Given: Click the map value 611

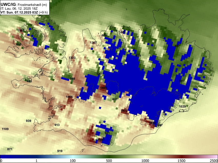Looking at the screenshot, I should click(115, 99).
